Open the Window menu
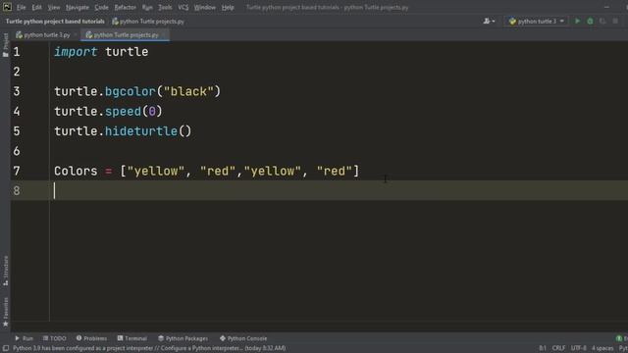 (x=205, y=7)
